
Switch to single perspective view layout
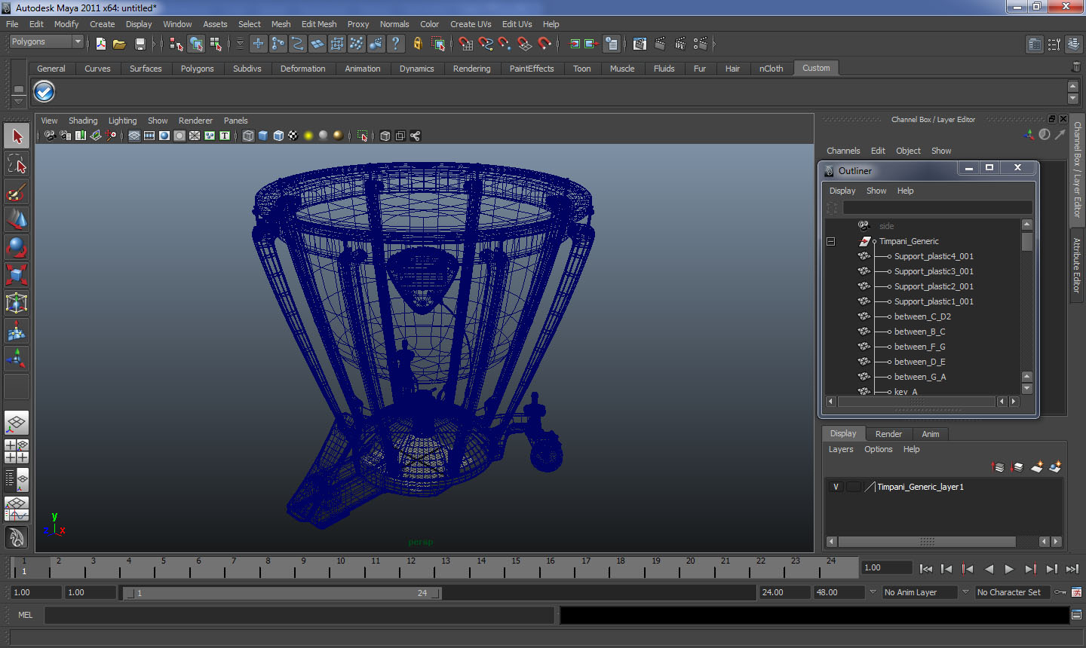[x=17, y=423]
